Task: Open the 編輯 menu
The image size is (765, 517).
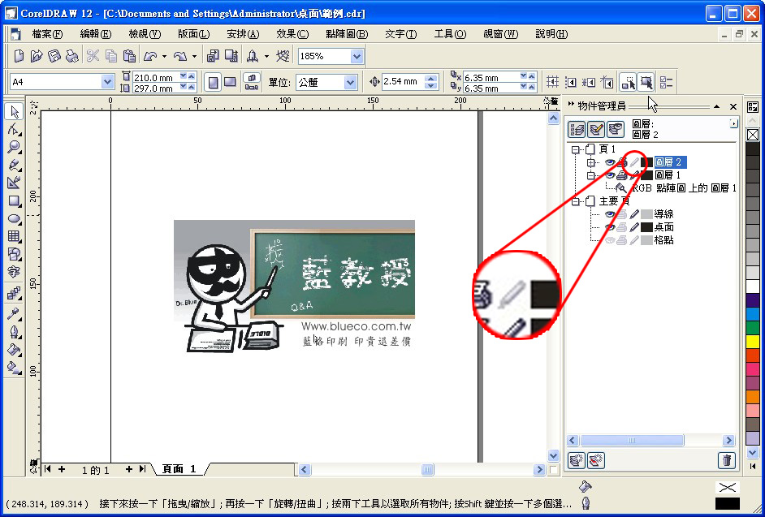Action: pos(96,34)
